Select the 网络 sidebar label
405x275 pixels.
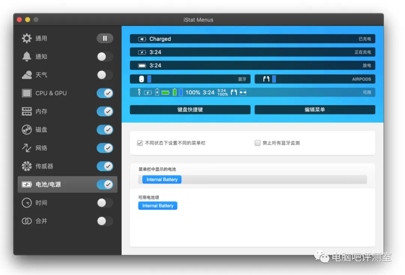tap(41, 148)
